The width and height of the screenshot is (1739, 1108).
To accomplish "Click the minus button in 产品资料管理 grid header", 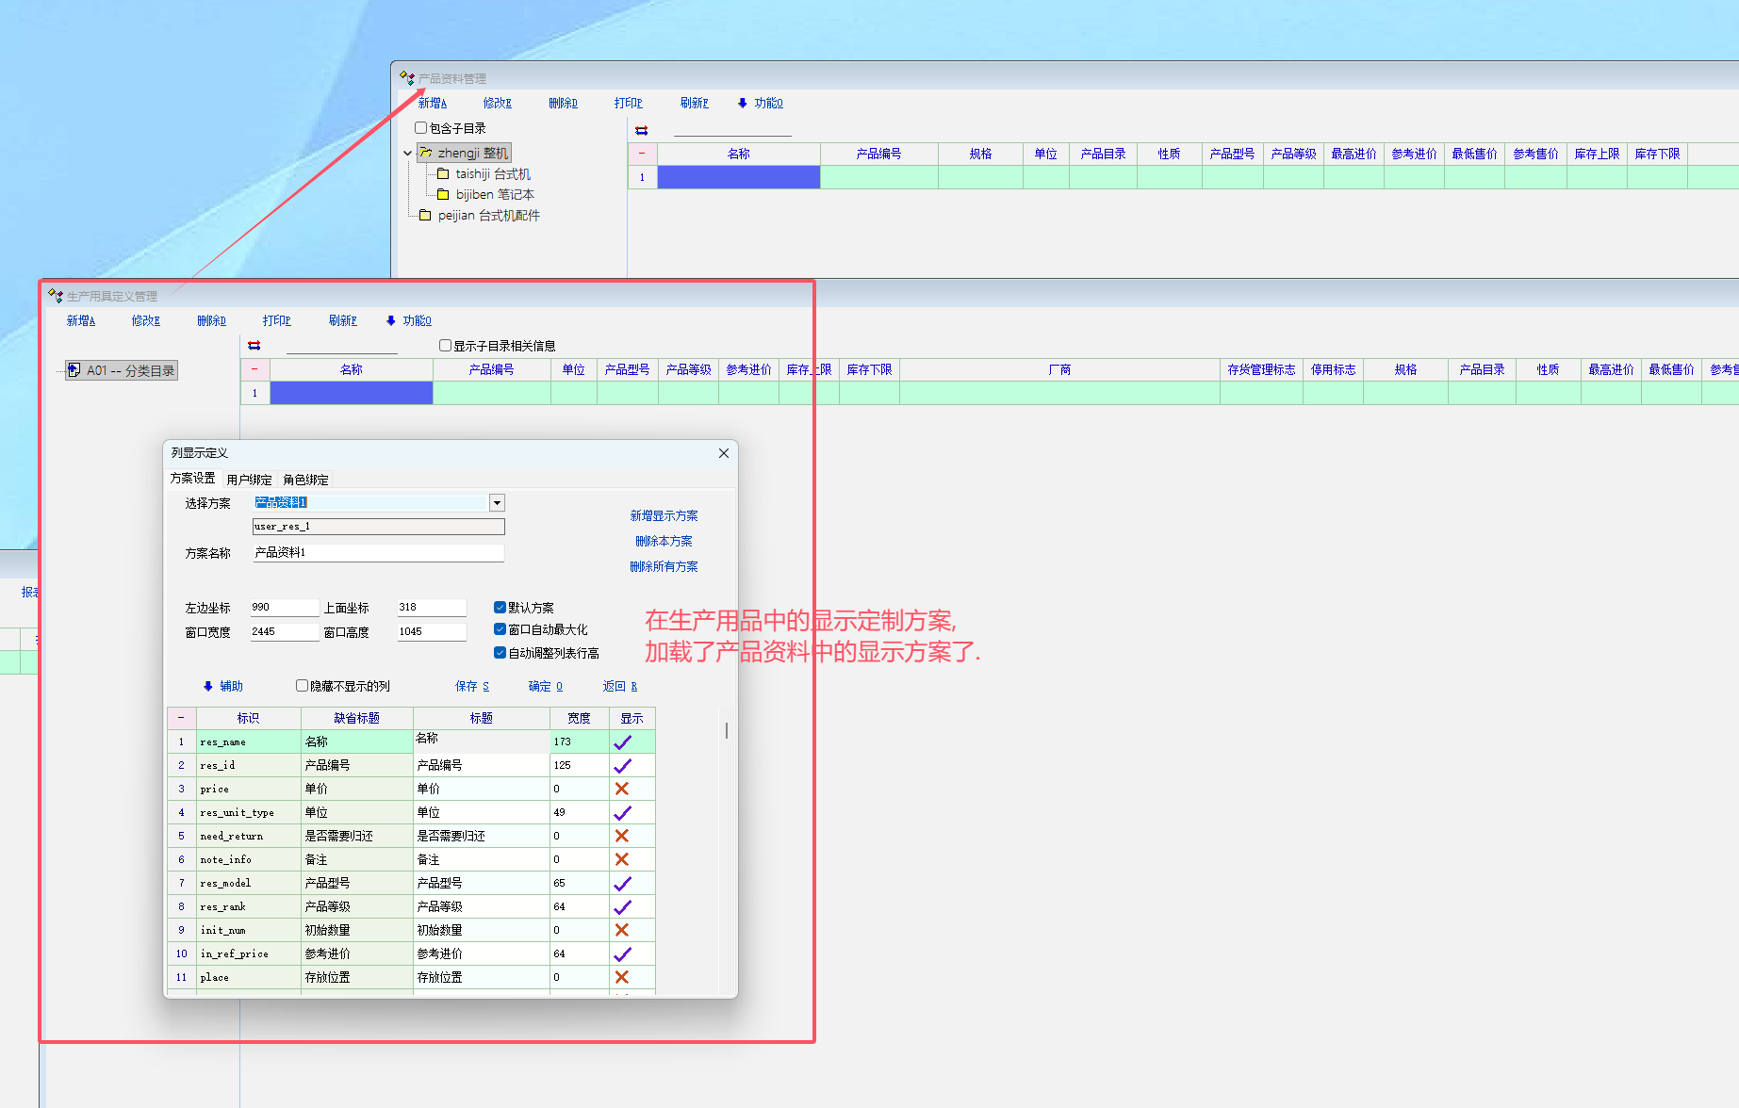I will coord(643,154).
